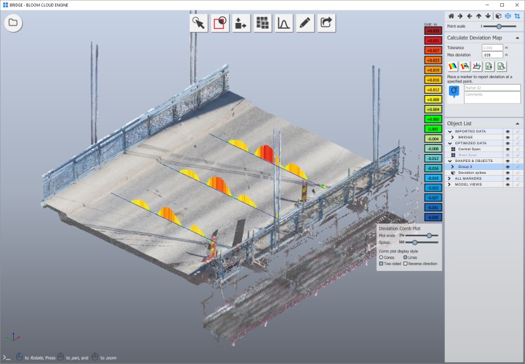
Task: Expand the BRIDGE tree node
Action: click(453, 137)
